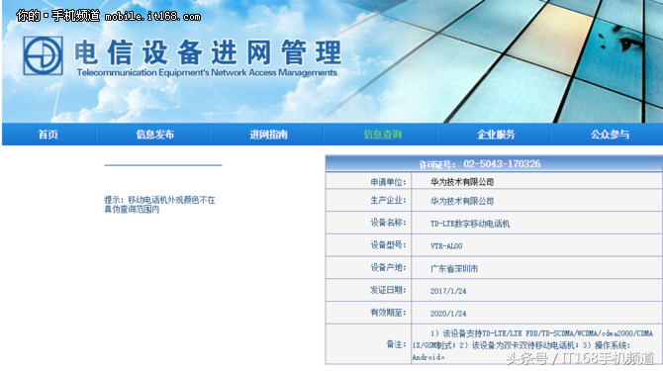Image resolution: width=663 pixels, height=371 pixels.
Task: Click the 有效期至 label
Action: 388,313
